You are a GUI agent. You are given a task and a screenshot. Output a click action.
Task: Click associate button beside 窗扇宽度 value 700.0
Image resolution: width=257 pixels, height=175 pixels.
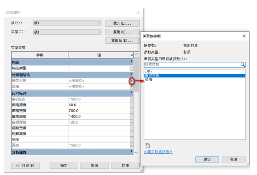(132, 111)
